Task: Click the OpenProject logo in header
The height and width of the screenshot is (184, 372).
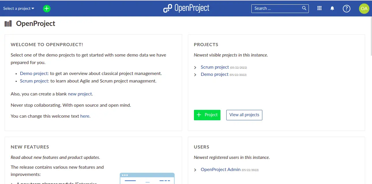Action: (x=186, y=8)
